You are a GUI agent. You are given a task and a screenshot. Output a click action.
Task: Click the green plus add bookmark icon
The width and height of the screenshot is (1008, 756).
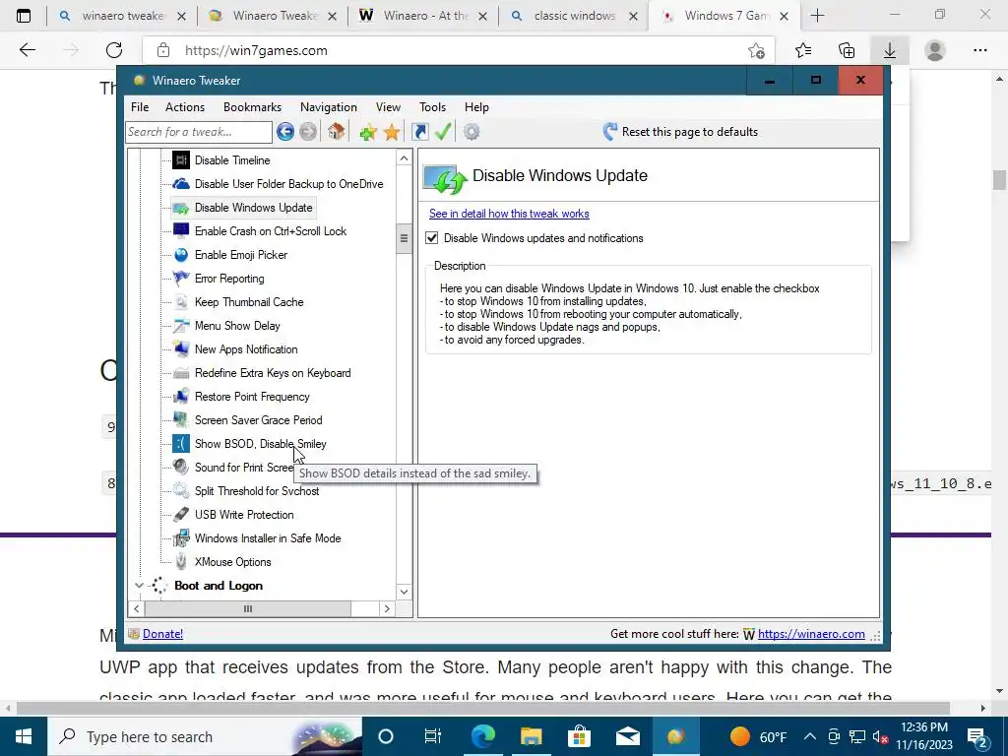[368, 133]
